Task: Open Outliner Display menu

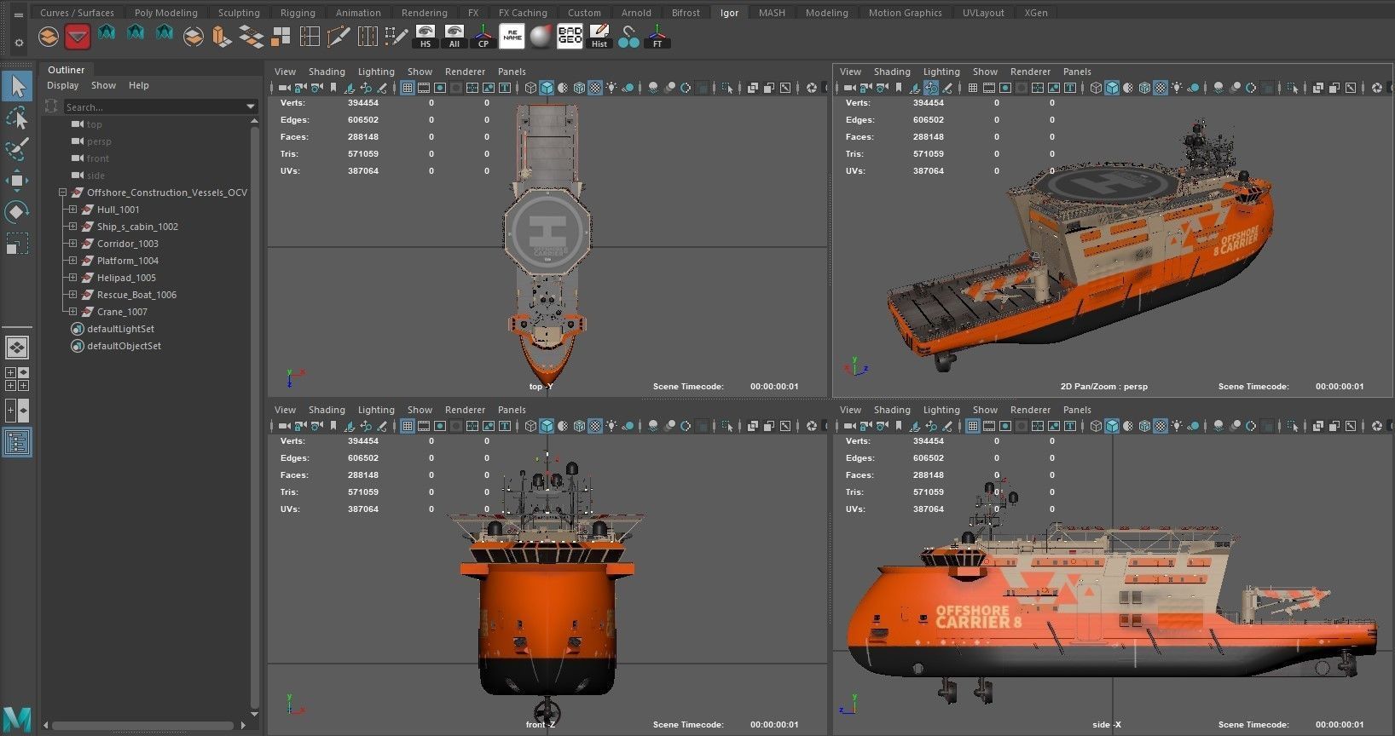Action: [62, 85]
